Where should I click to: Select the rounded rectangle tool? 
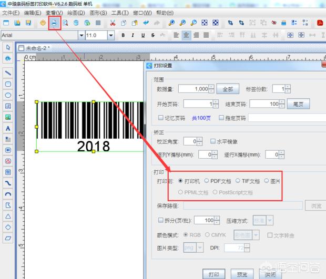click(8, 84)
